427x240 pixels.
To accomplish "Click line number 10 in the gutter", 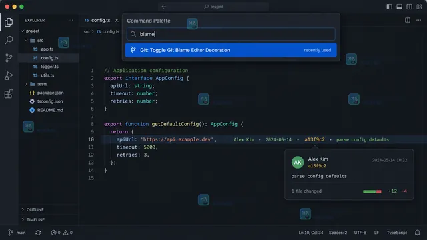I will pyautogui.click(x=91, y=139).
